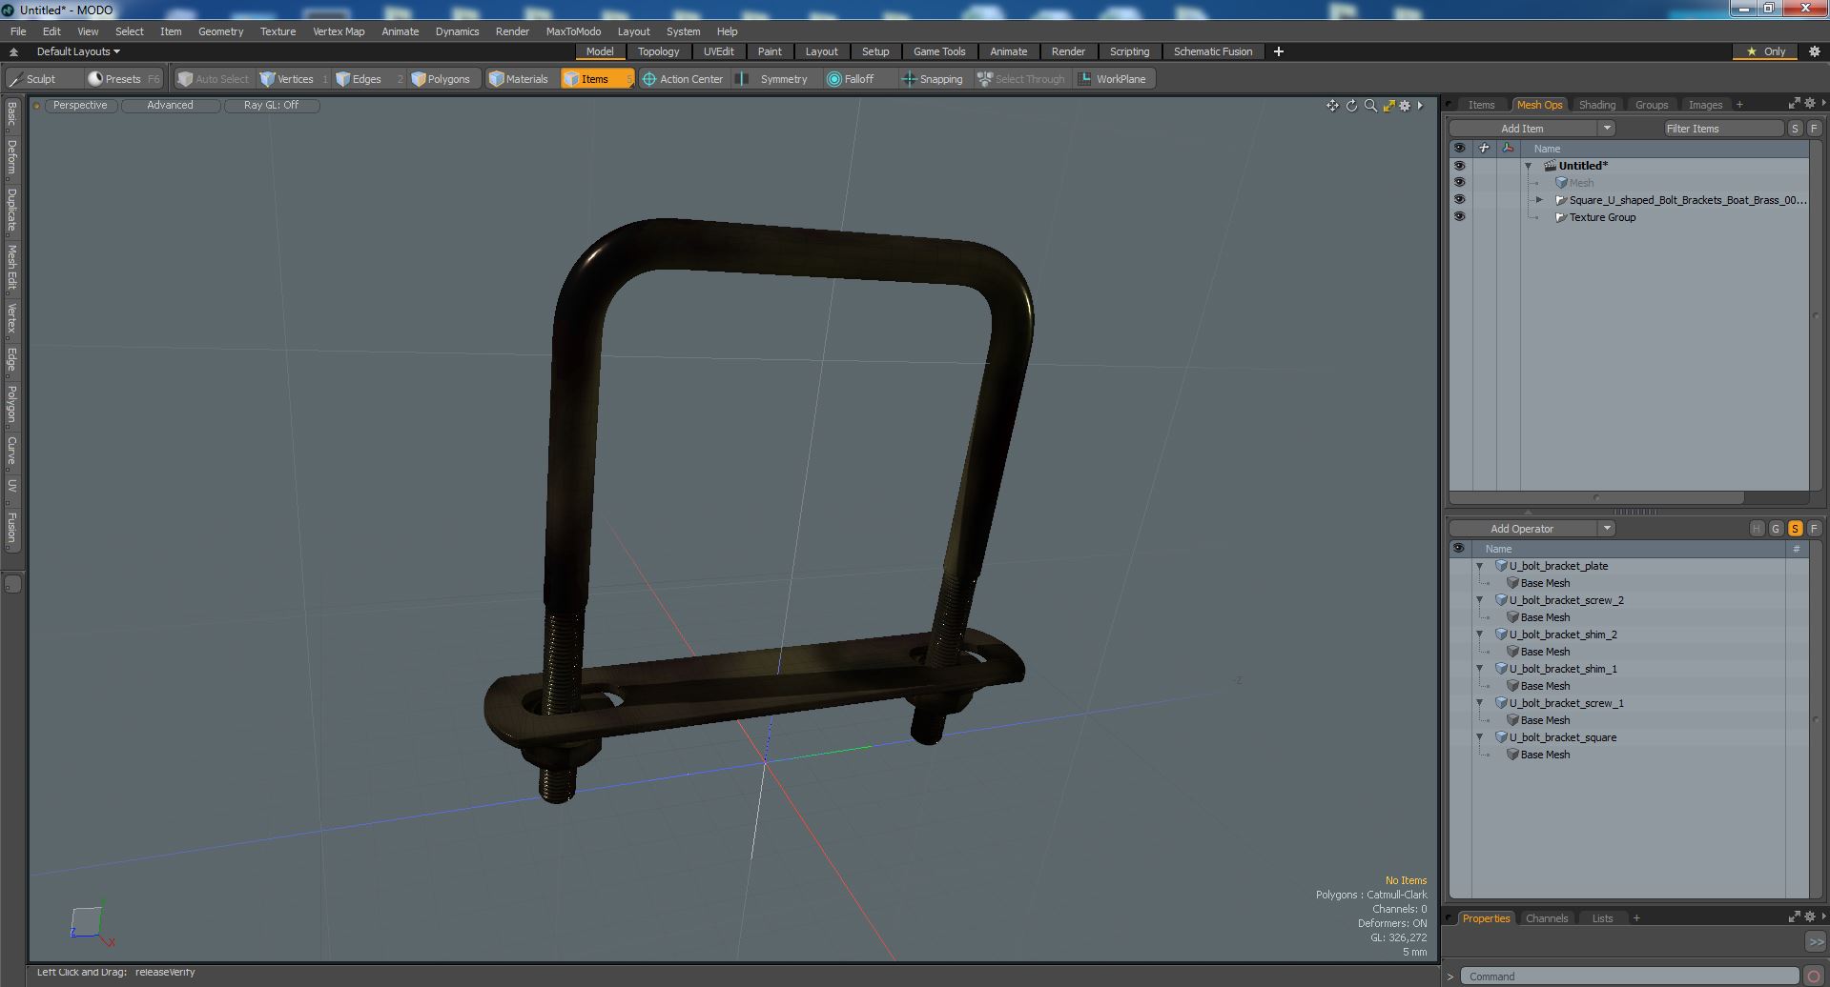Collapse U_bolt_bracket_square operator

[x=1480, y=737]
